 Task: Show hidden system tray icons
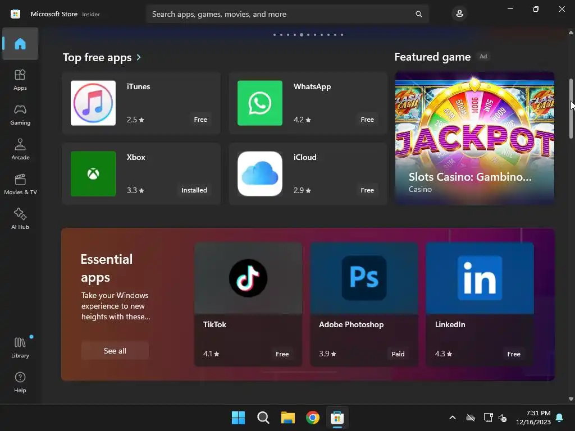453,418
